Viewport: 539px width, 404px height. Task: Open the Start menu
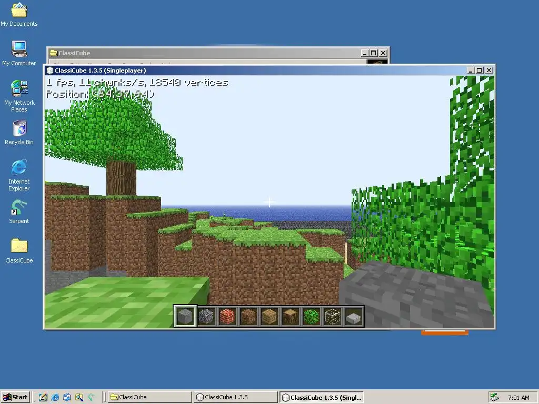(x=16, y=397)
